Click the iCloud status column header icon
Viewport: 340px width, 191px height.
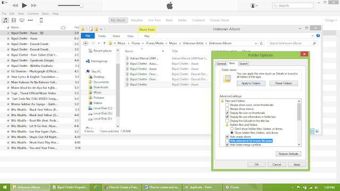(63, 28)
